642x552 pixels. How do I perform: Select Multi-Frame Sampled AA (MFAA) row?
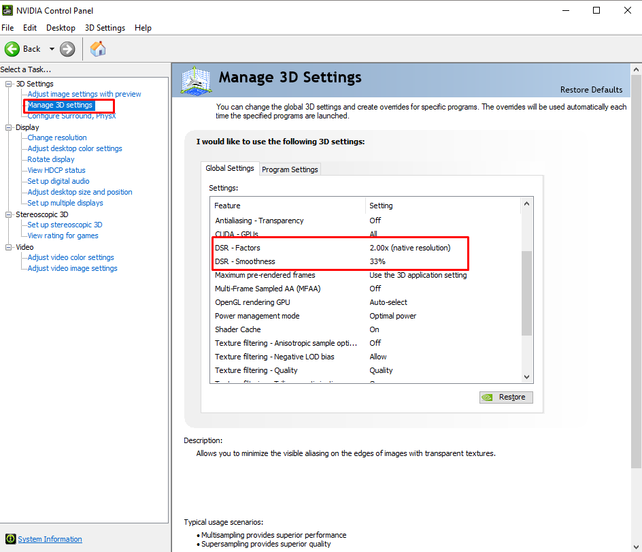coord(366,289)
